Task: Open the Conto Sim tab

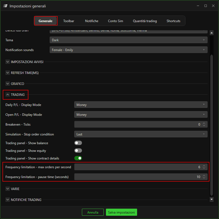Action: pos(116,21)
